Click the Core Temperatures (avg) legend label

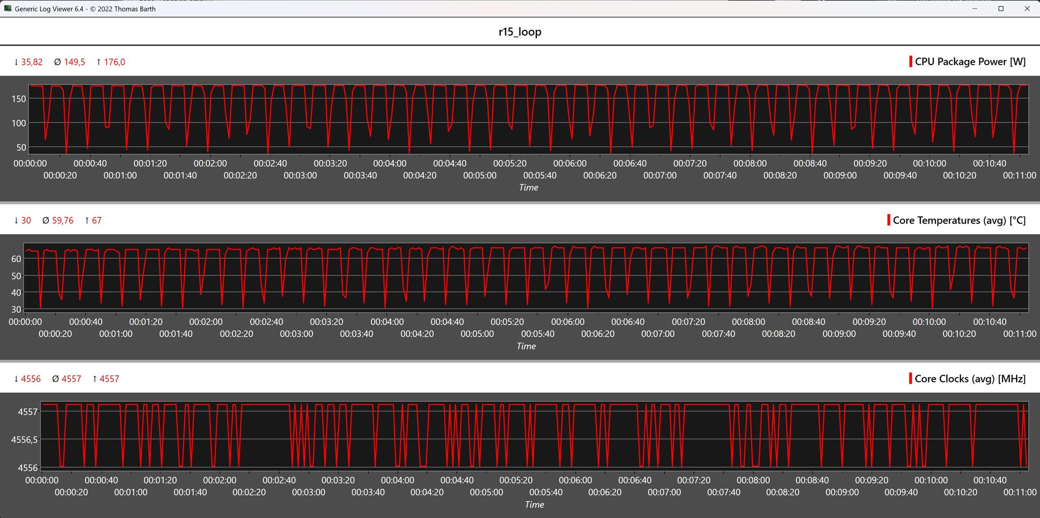point(959,221)
